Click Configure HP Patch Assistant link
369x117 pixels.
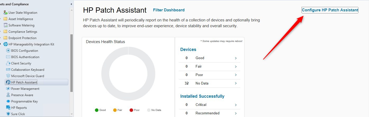(x=330, y=10)
